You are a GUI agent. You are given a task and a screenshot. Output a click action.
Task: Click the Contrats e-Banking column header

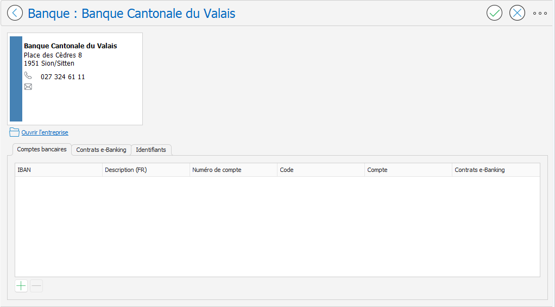coord(495,170)
